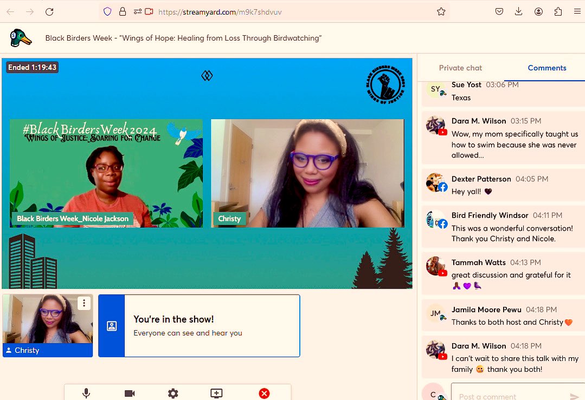Turn off the camera with the video icon
Image resolution: width=585 pixels, height=400 pixels.
[130, 394]
